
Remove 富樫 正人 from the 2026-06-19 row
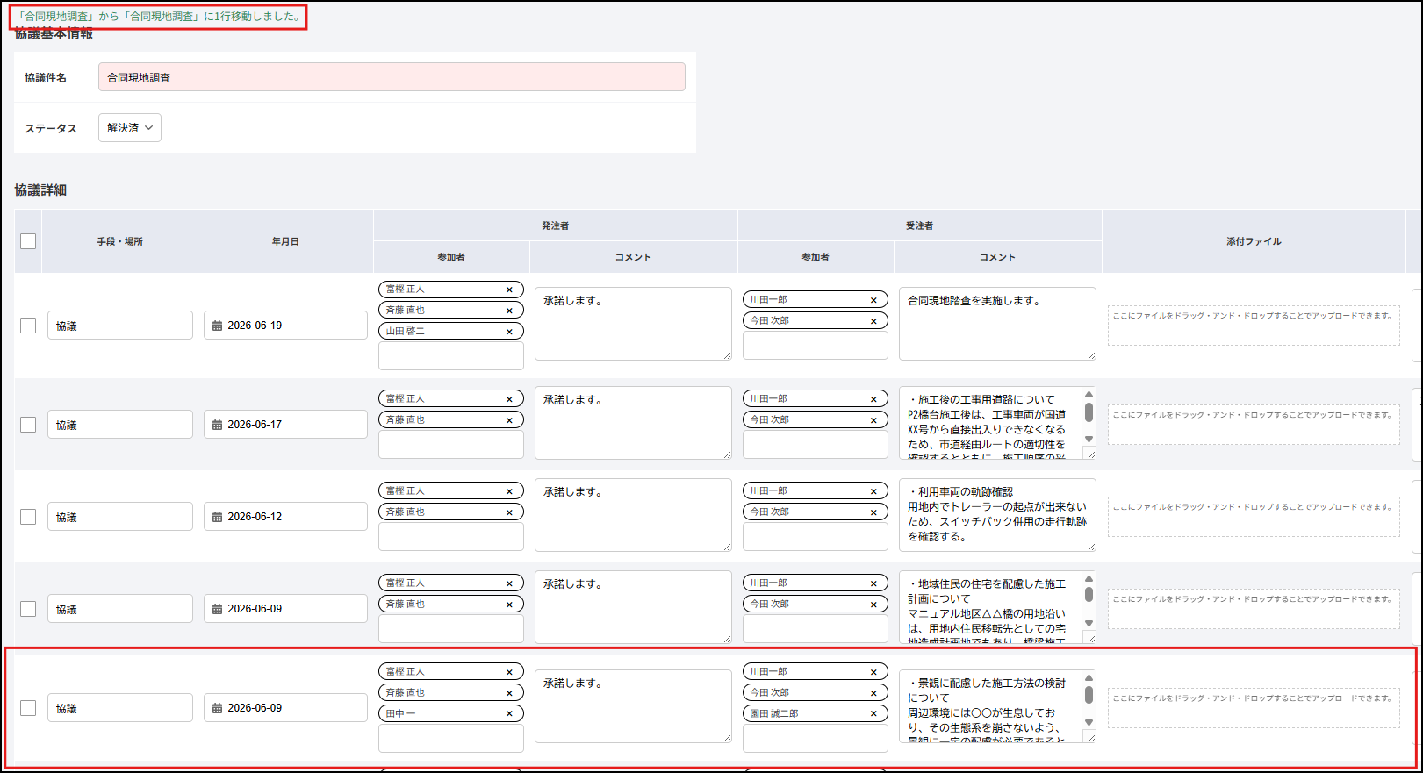pos(509,290)
